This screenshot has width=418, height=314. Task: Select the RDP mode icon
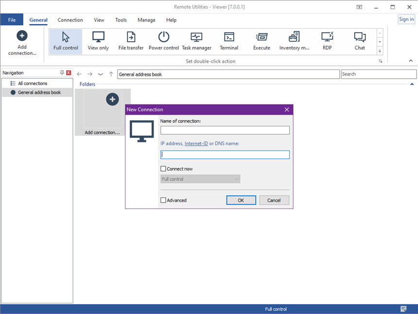pos(327,37)
